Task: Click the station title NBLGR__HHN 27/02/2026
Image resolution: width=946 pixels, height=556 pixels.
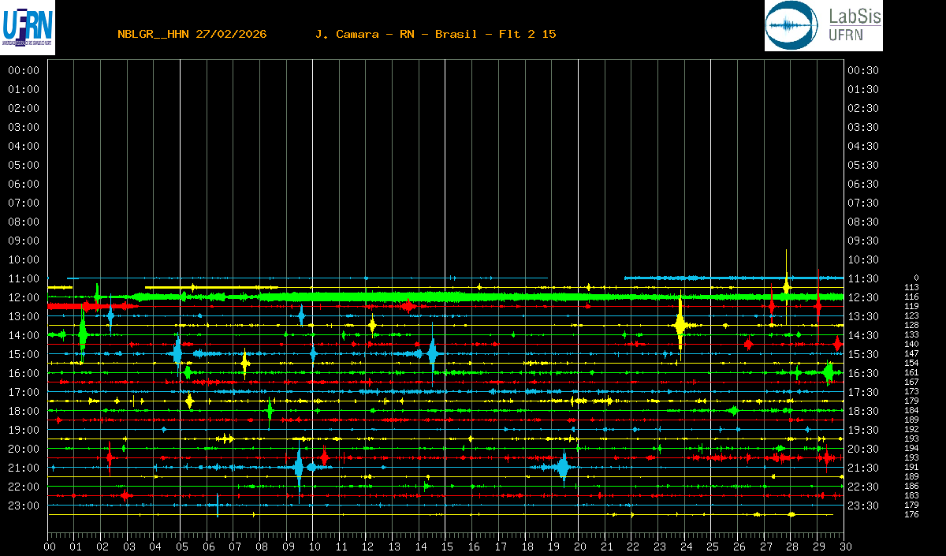Action: pyautogui.click(x=192, y=34)
